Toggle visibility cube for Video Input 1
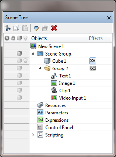 19,98
